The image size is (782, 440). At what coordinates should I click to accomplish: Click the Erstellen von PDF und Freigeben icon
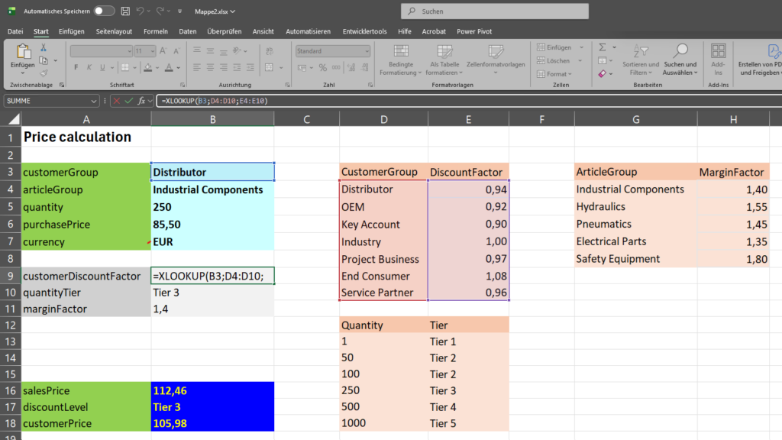(x=773, y=51)
